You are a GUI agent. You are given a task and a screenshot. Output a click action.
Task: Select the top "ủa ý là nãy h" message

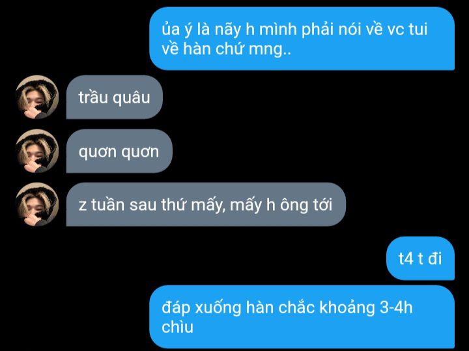(302, 38)
